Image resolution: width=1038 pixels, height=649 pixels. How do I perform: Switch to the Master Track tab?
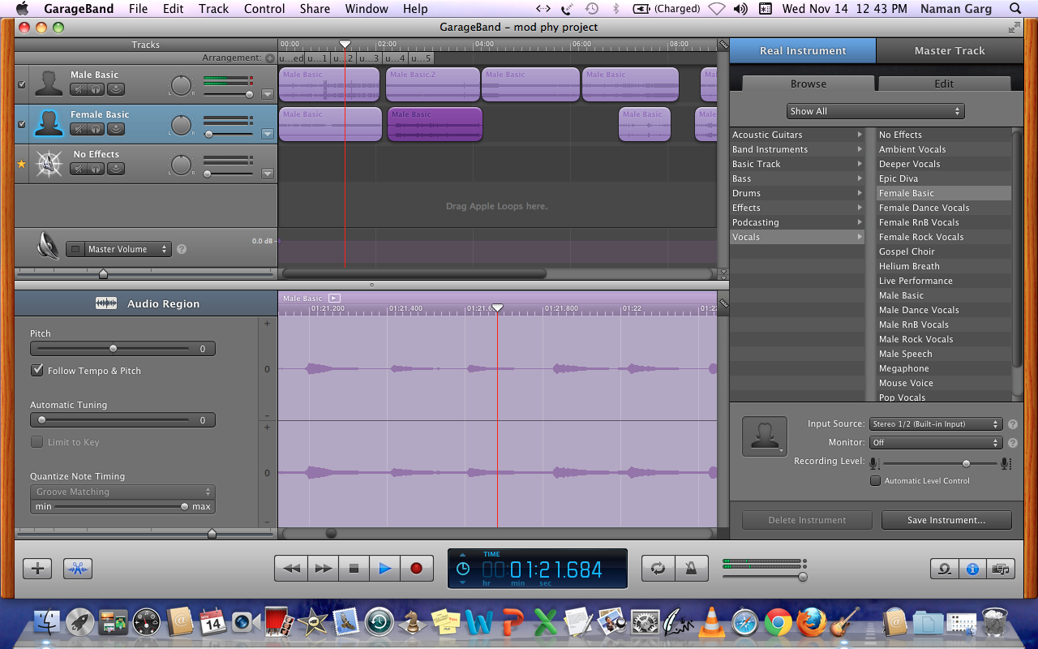pos(949,50)
